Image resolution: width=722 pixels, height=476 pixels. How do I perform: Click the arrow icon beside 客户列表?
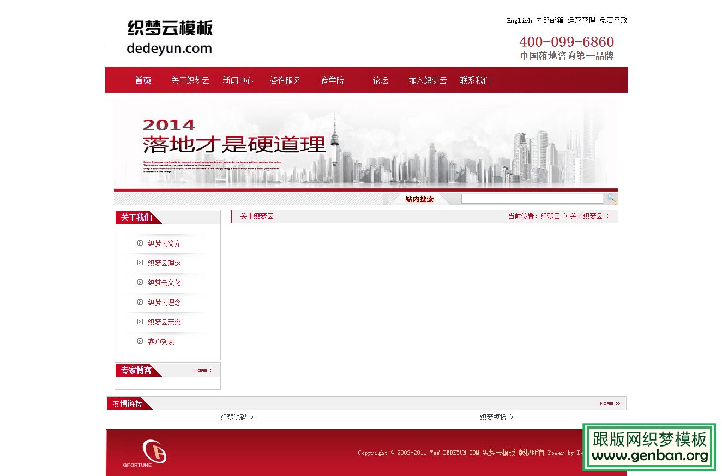(x=140, y=341)
